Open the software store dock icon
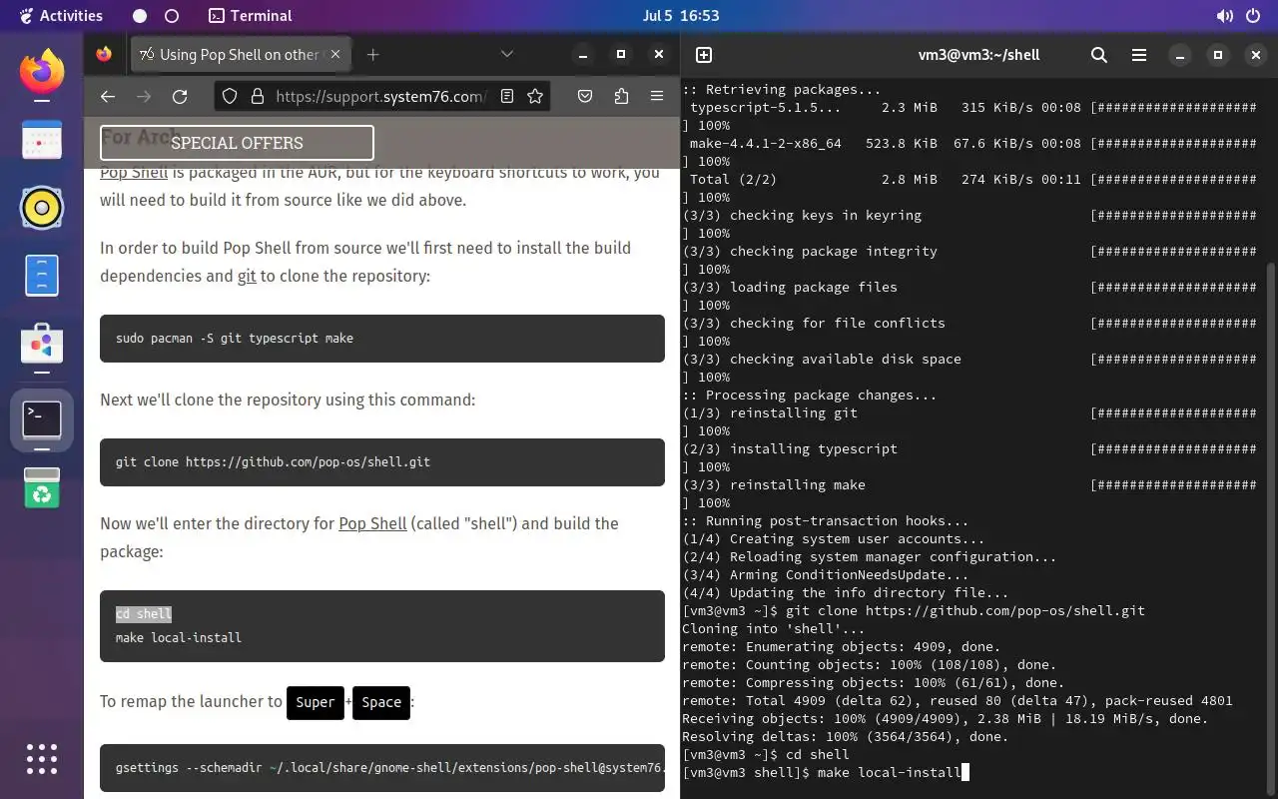Viewport: 1278px width, 799px height. (42, 344)
